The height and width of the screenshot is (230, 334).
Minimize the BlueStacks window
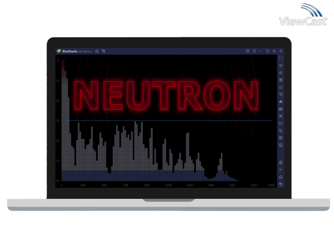(x=261, y=51)
